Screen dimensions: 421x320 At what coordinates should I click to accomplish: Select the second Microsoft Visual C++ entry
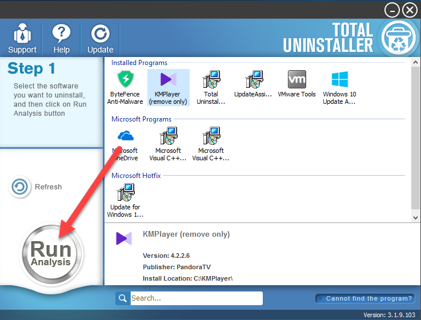pyautogui.click(x=211, y=144)
